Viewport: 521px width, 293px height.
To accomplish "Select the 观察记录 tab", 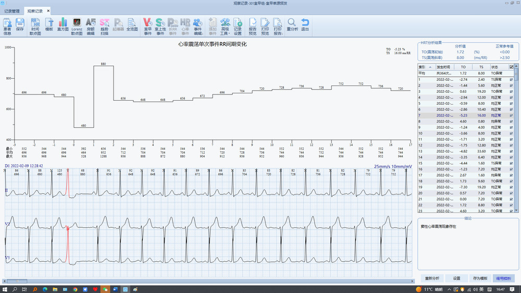I will (35, 11).
